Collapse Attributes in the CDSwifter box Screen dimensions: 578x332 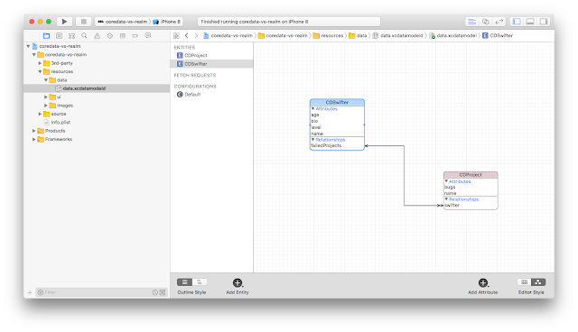(x=313, y=109)
